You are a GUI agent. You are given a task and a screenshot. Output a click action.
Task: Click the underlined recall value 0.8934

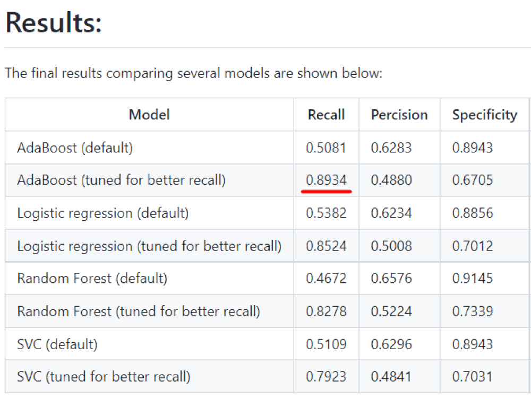coord(326,180)
